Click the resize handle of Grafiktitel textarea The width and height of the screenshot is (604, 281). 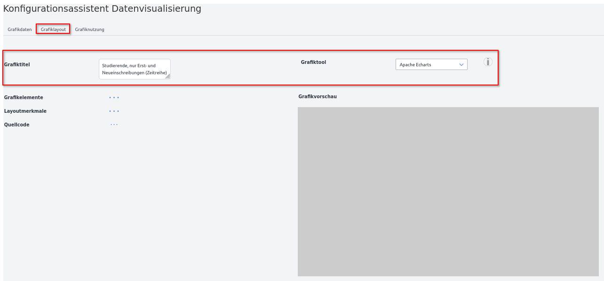(168, 76)
